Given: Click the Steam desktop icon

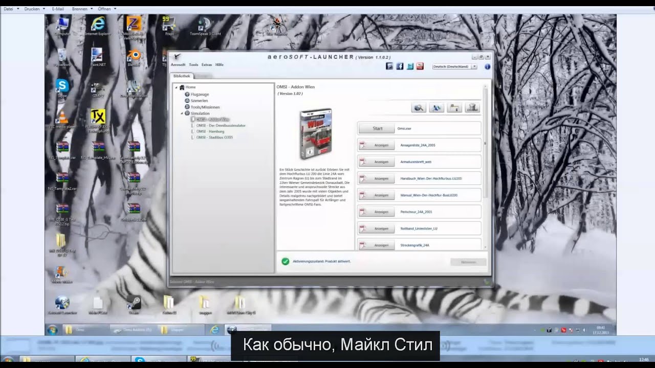Looking at the screenshot, I should [x=134, y=305].
